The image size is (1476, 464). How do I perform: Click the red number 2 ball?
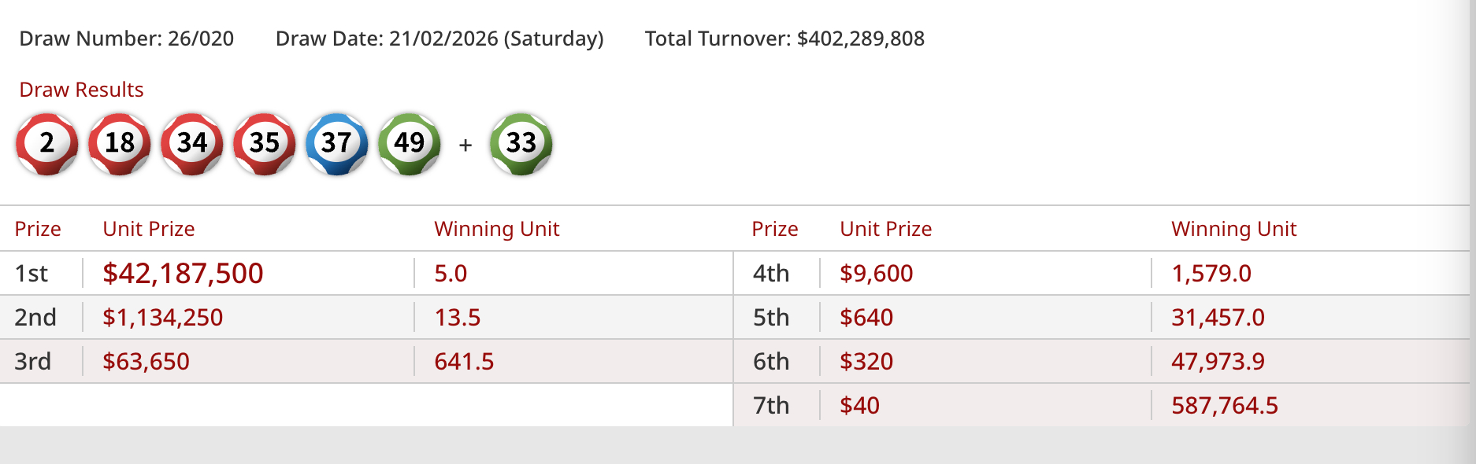click(x=47, y=143)
